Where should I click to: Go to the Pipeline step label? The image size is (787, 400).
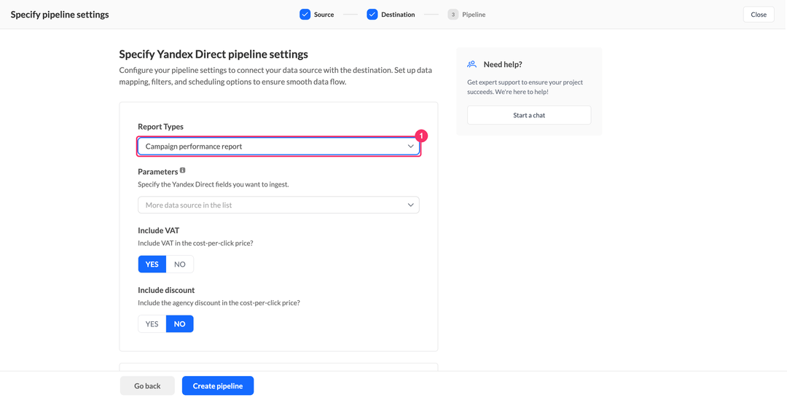(474, 15)
